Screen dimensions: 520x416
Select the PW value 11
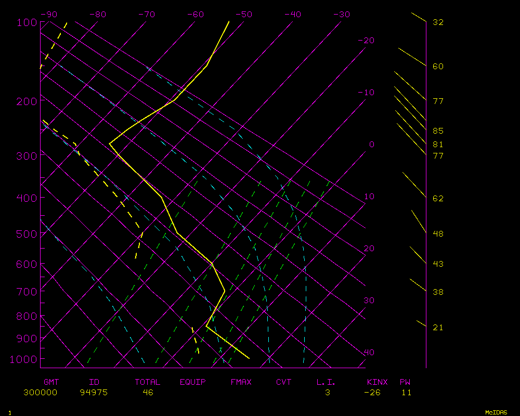click(406, 393)
